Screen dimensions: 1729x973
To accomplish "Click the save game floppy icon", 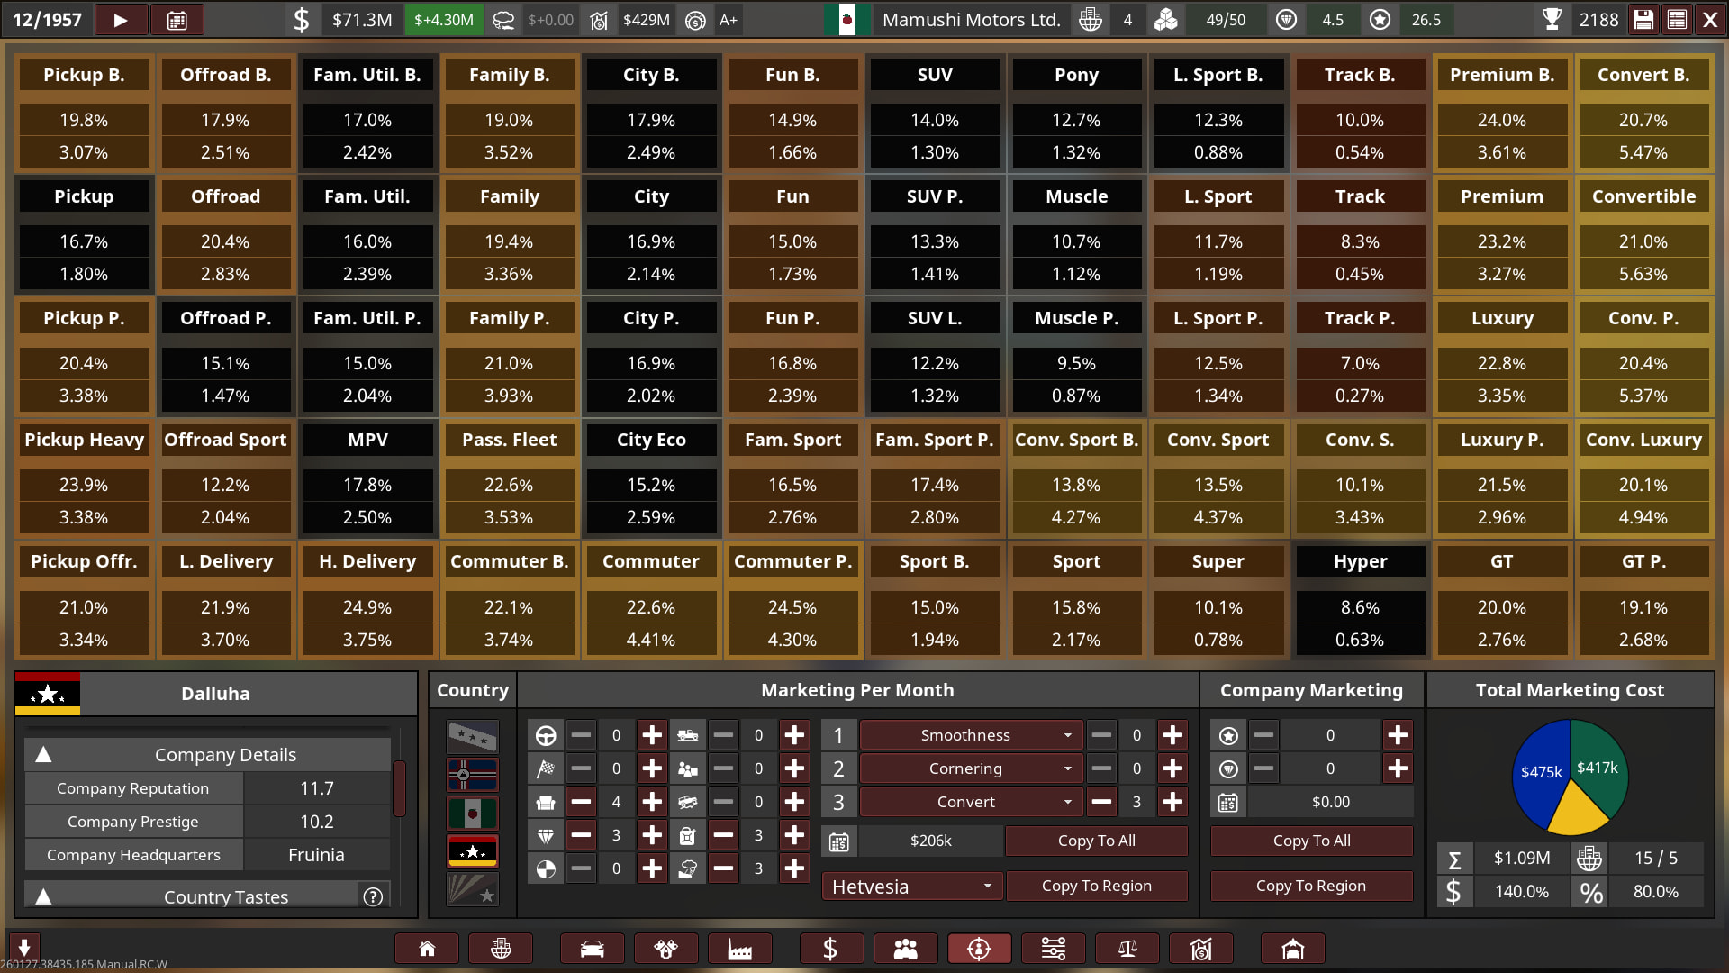I will coord(1643,20).
